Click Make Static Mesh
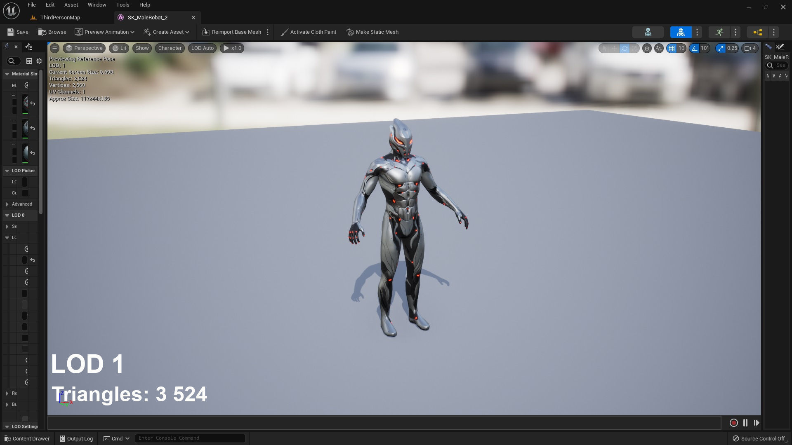The height and width of the screenshot is (445, 792). pyautogui.click(x=372, y=32)
